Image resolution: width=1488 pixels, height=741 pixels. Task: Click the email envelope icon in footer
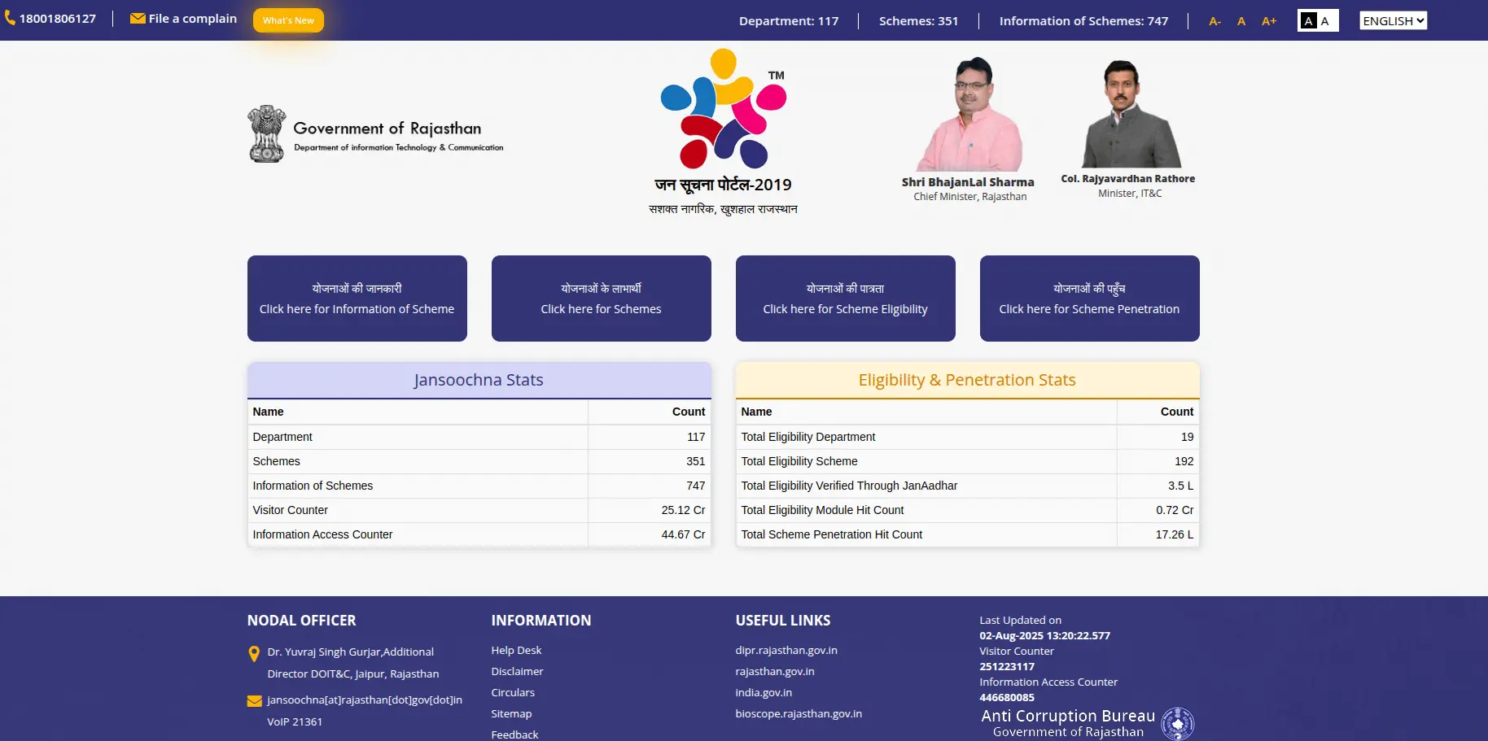[x=254, y=700]
